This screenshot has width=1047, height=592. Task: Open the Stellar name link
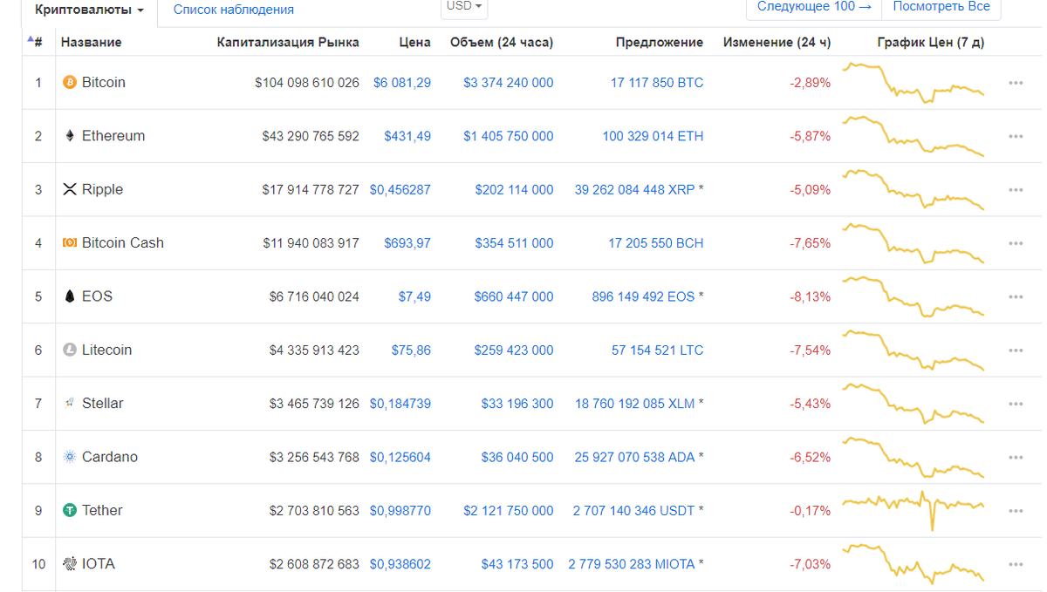click(102, 404)
